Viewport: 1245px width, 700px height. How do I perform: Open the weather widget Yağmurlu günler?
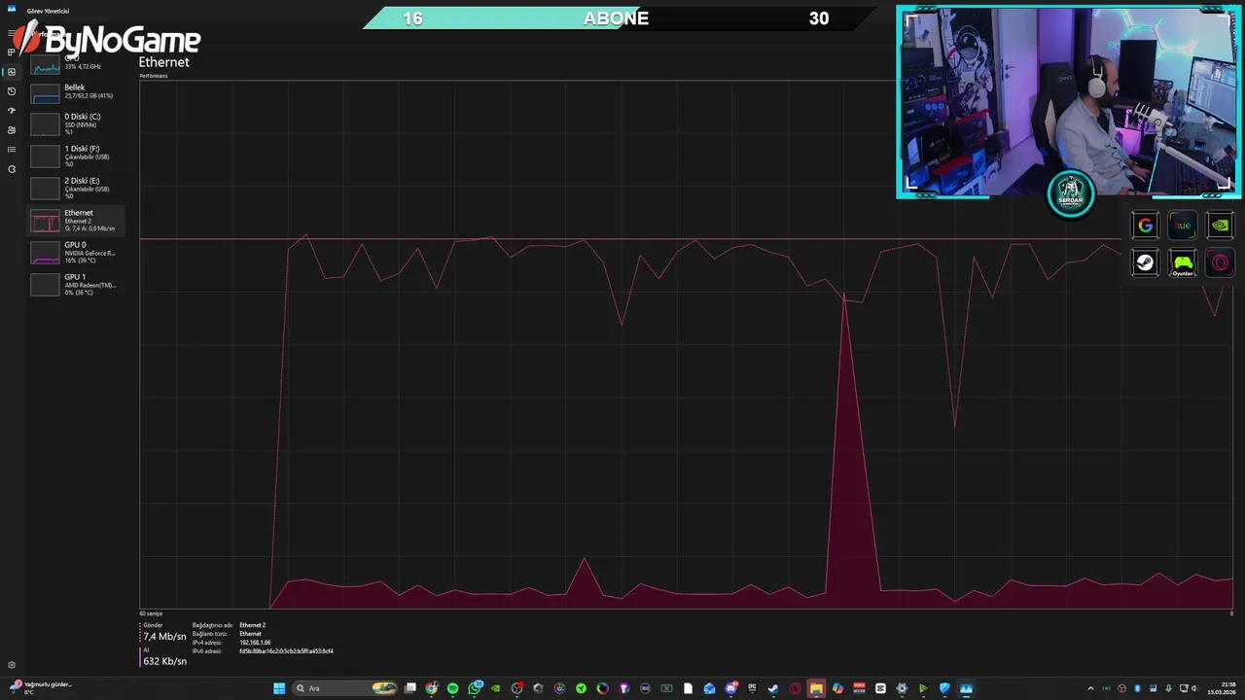pyautogui.click(x=41, y=687)
